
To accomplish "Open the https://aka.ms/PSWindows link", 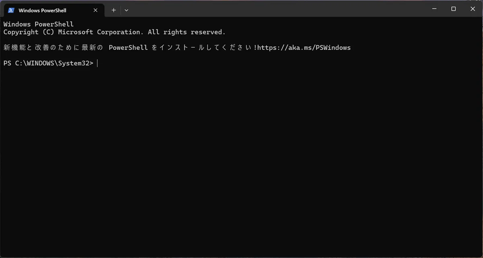I will coord(304,48).
